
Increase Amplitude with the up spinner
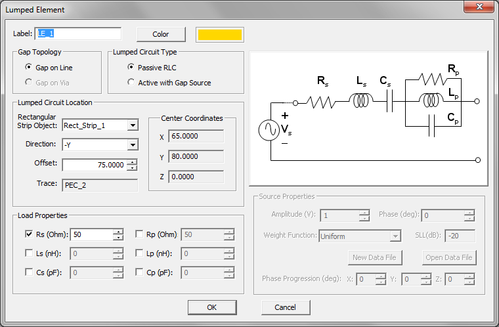pyautogui.click(x=364, y=213)
